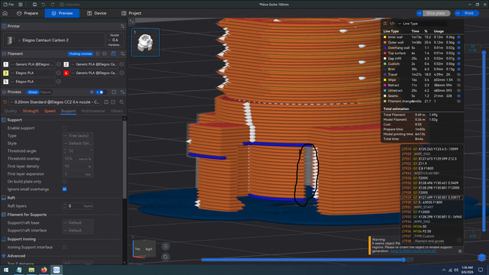Open Elegoo Centauri Carbon 2 printer dropdown
The height and width of the screenshot is (275, 489).
[54, 40]
